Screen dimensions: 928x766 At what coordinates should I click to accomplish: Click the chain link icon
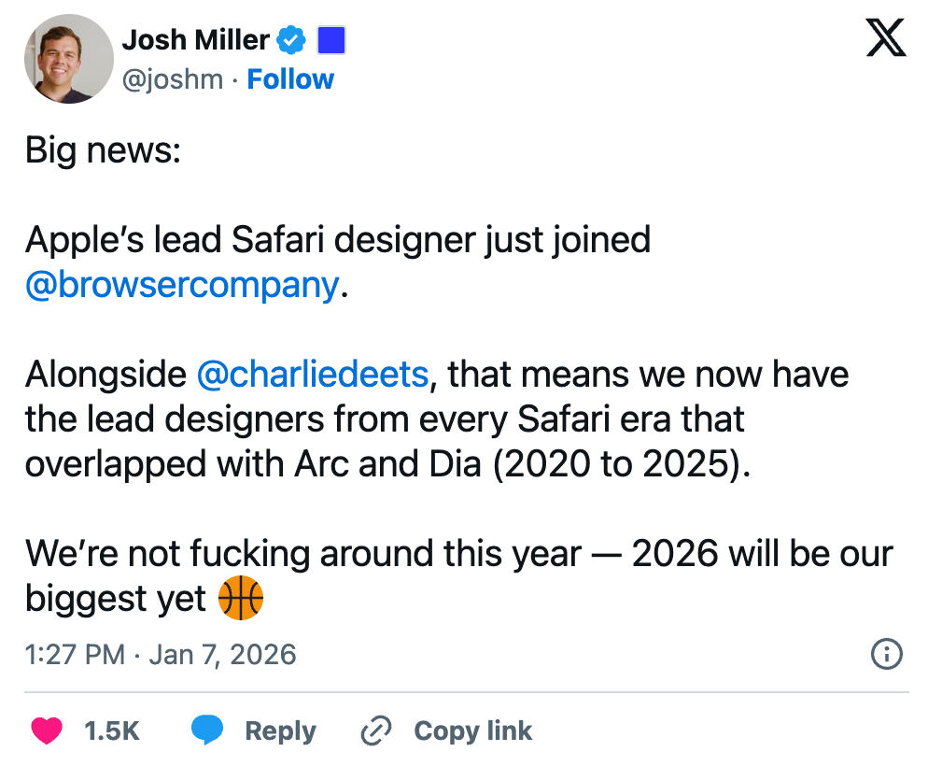tap(375, 731)
